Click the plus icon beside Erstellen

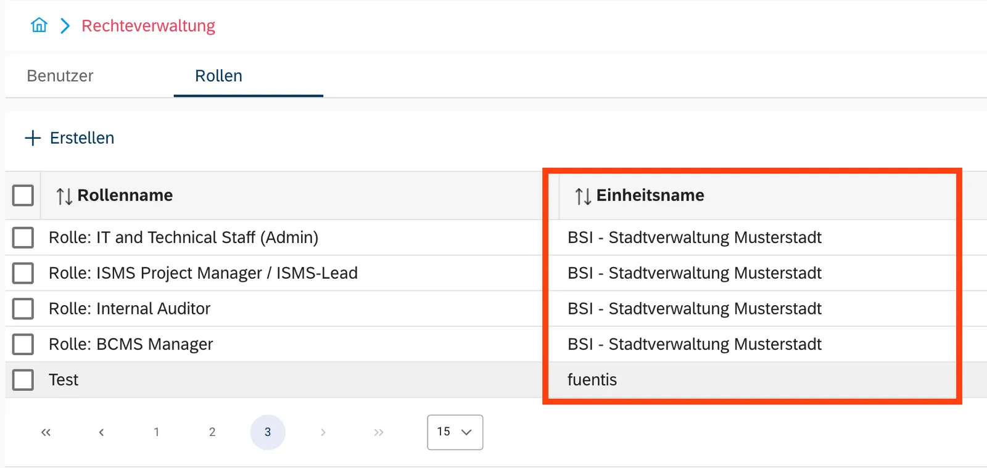point(33,138)
